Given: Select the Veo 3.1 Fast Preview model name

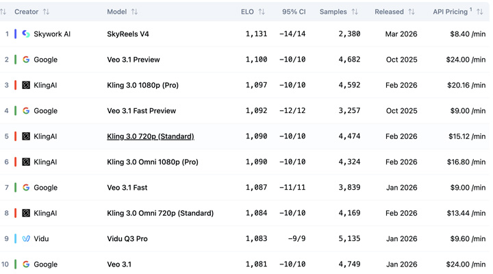Looking at the screenshot, I should 141,111.
